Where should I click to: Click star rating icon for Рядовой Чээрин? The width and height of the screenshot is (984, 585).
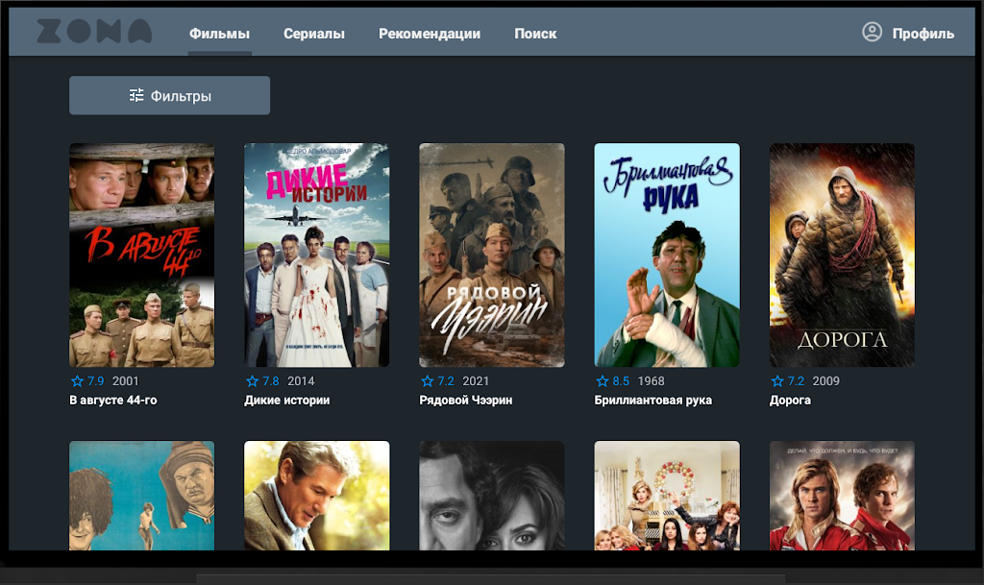(x=427, y=381)
